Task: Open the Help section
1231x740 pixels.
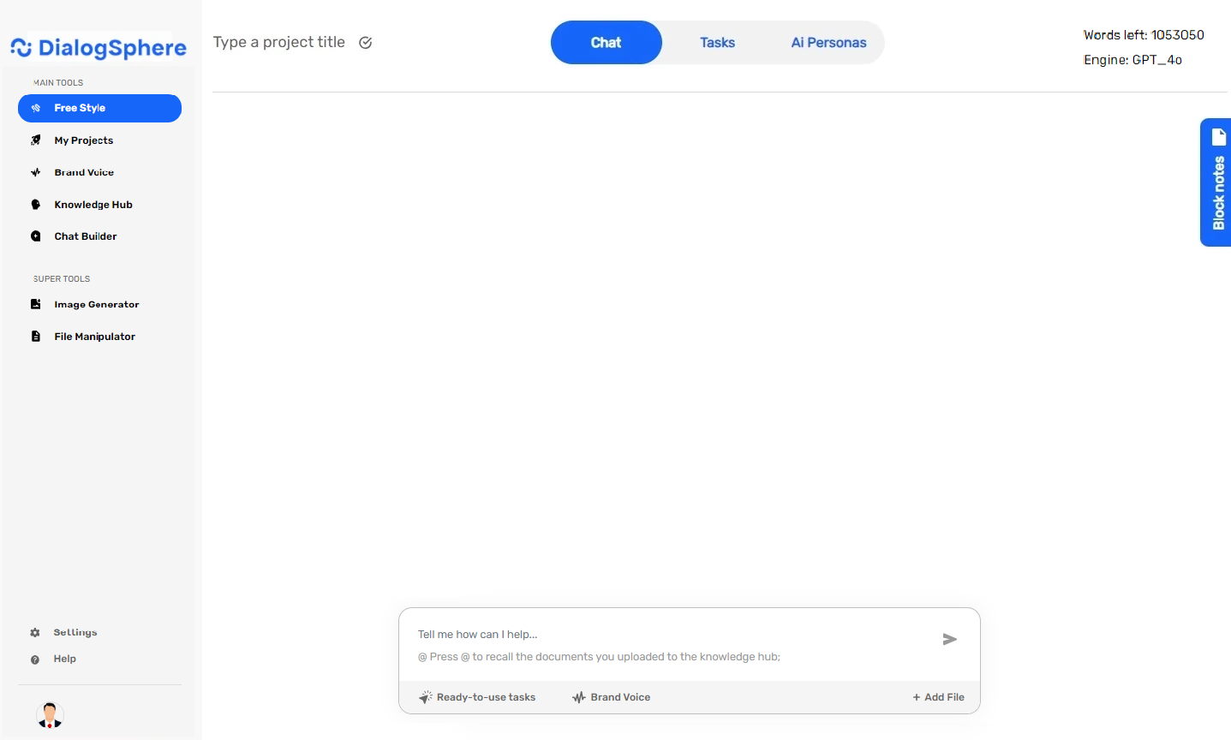Action: (63, 659)
